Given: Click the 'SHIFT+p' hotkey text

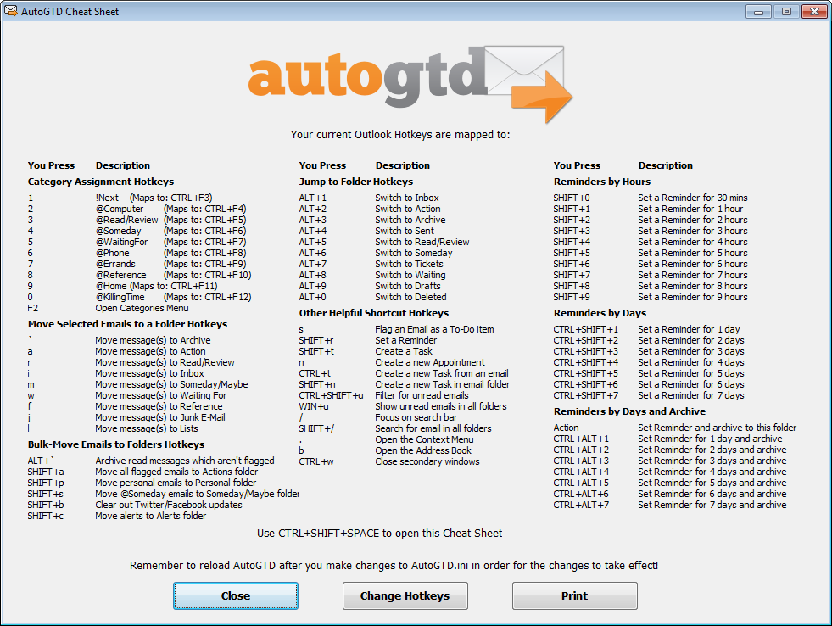Looking at the screenshot, I should click(x=46, y=483).
